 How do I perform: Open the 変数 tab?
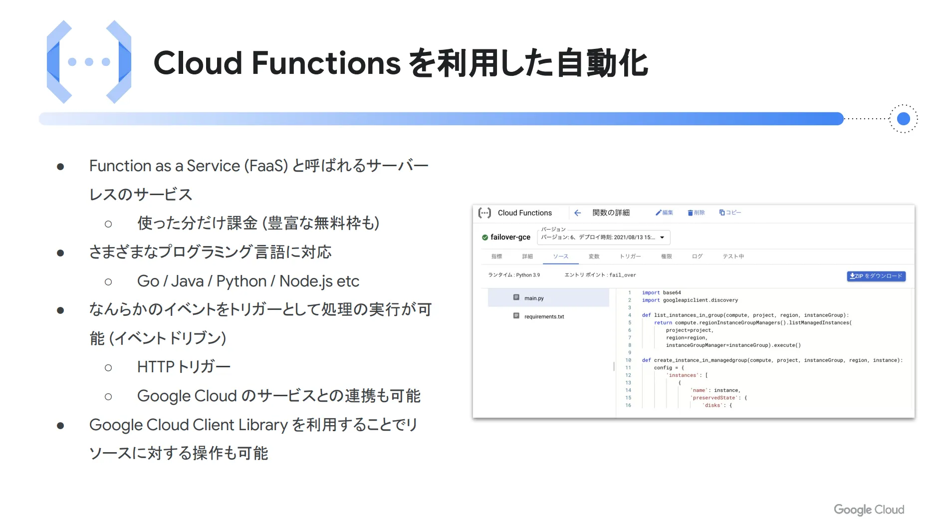594,257
